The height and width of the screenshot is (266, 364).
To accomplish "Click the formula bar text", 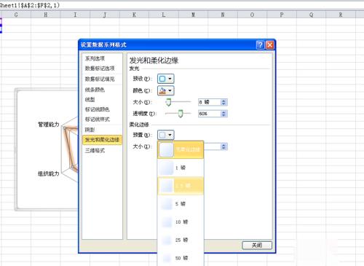I will click(29, 5).
